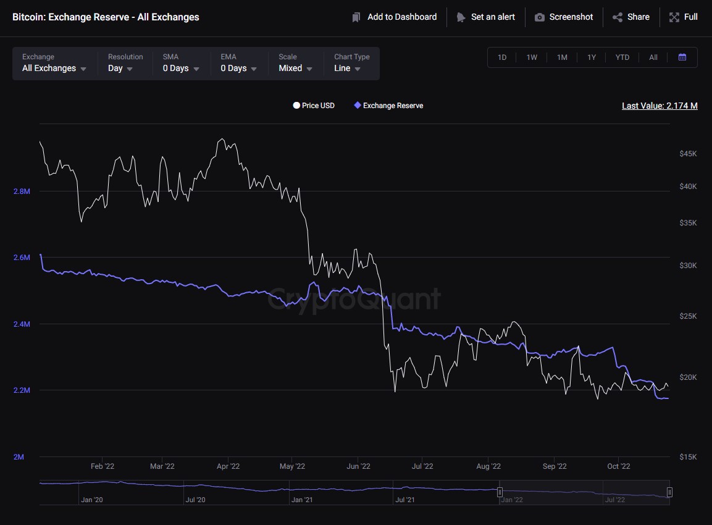
Task: Open the calendar date picker
Action: [x=682, y=57]
